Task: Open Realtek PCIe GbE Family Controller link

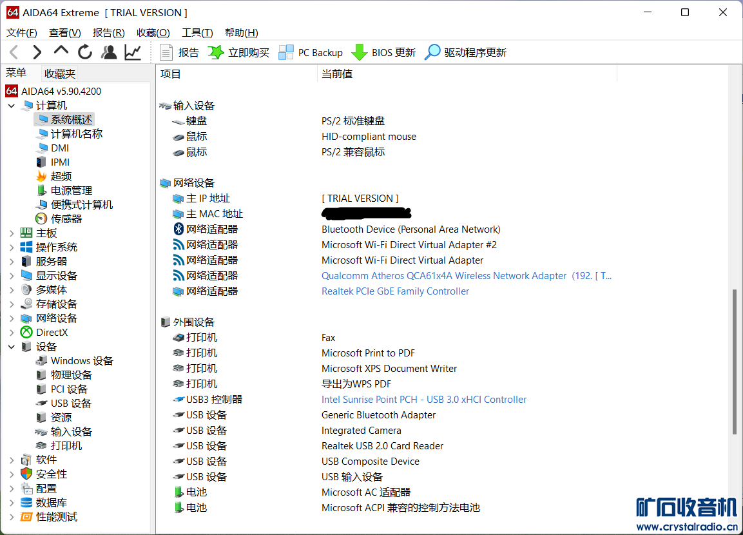Action: pos(395,291)
